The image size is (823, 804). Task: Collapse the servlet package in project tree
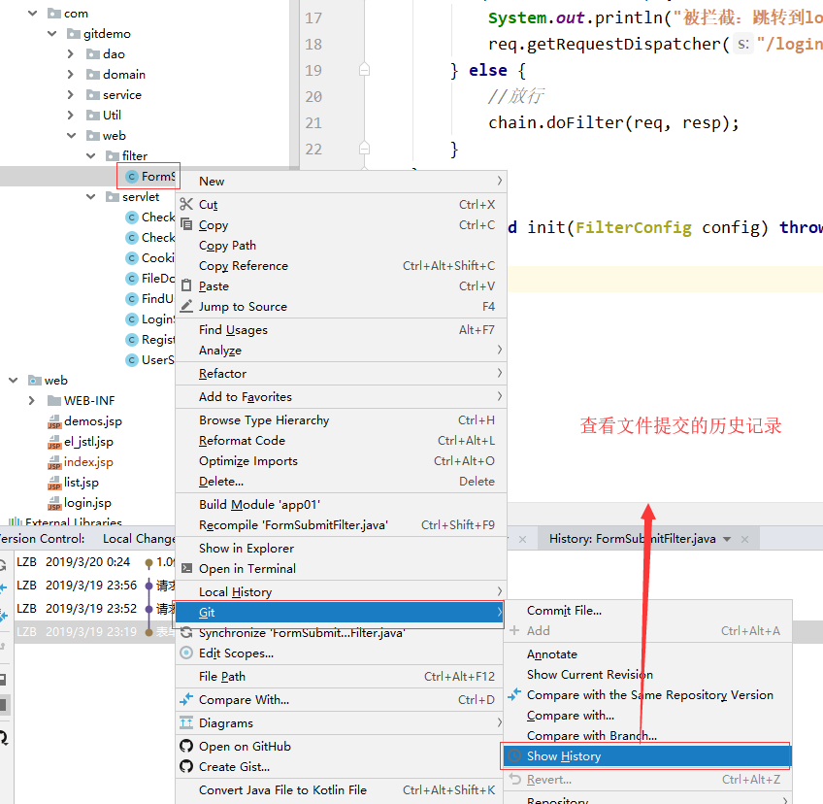[89, 196]
